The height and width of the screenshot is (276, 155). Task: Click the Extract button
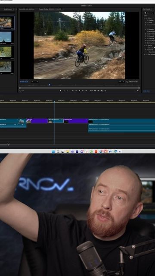pos(95,91)
